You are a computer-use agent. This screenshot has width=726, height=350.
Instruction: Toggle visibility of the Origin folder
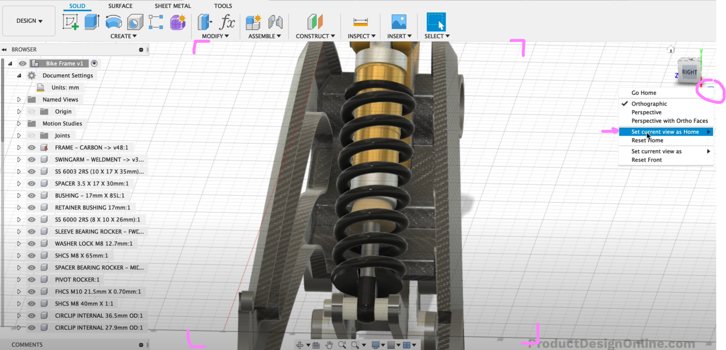click(x=32, y=112)
